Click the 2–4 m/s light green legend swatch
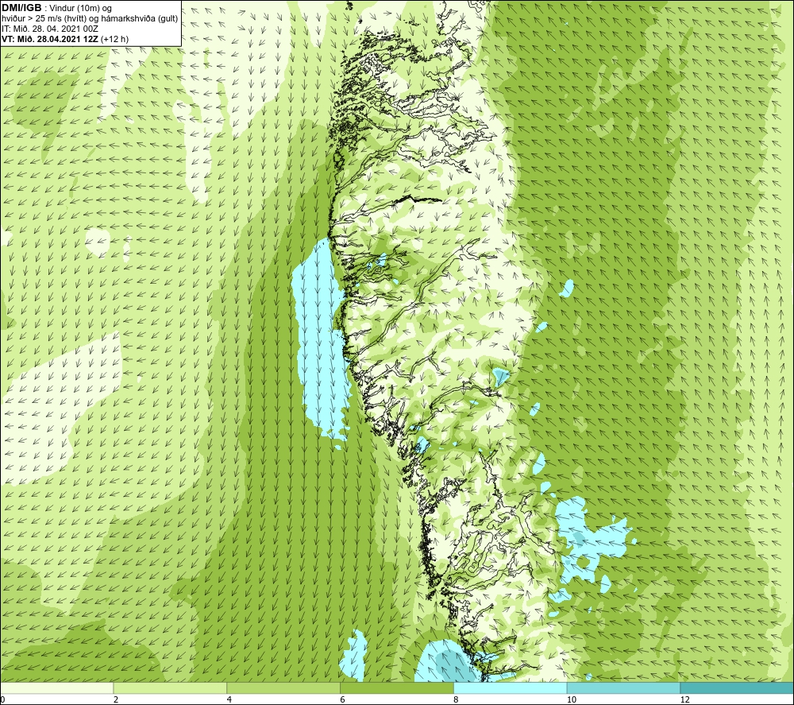This screenshot has height=705, width=794. click(170, 688)
